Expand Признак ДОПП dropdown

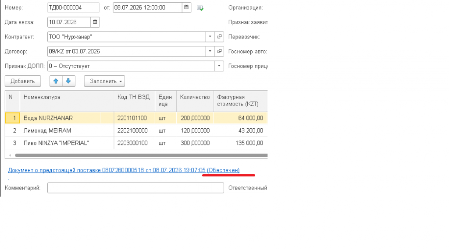(219, 66)
